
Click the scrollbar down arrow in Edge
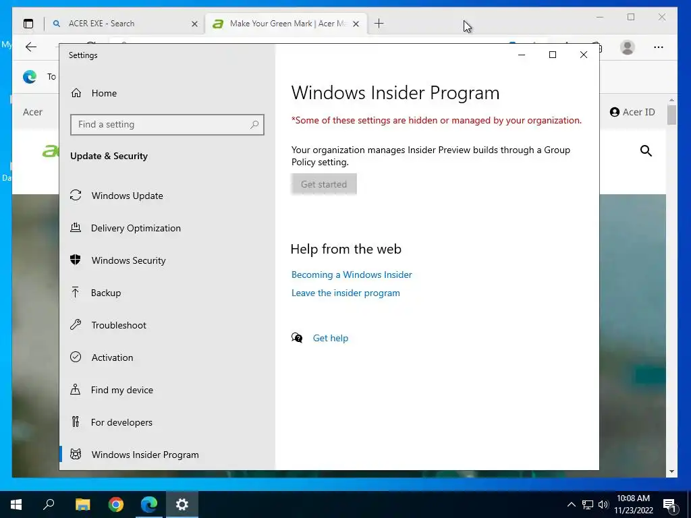click(x=671, y=471)
